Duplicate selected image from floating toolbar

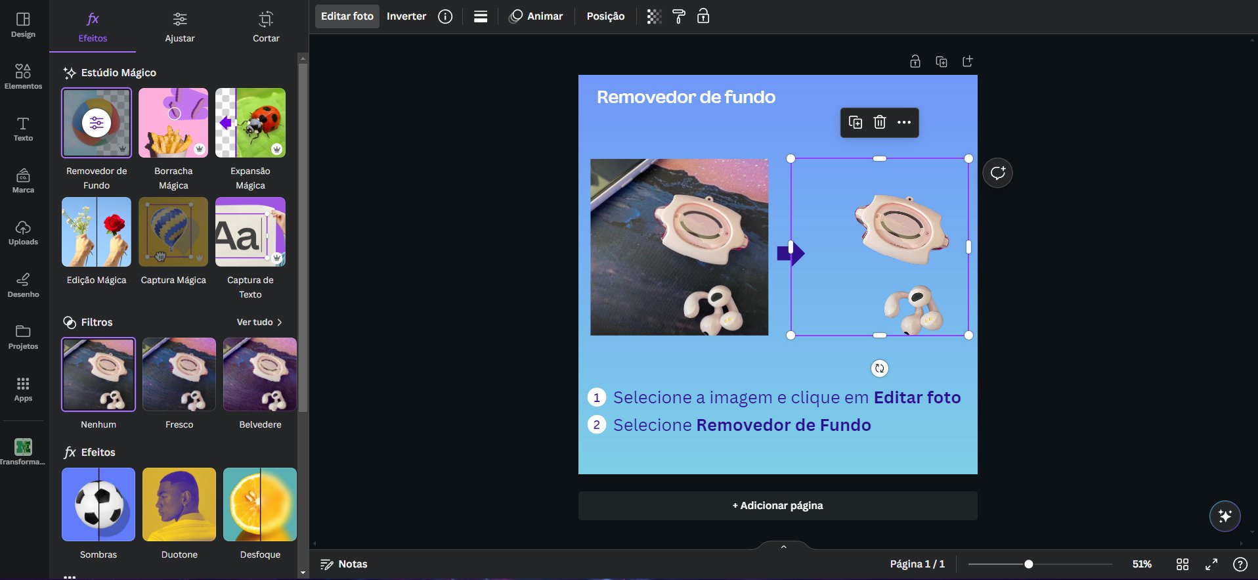[x=856, y=122]
